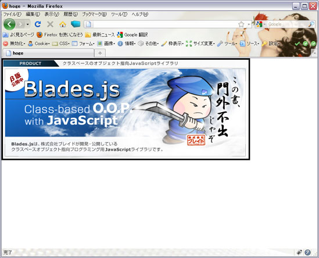Click the first green circle validation icon
The height and width of the screenshot is (258, 319).
[306, 44]
